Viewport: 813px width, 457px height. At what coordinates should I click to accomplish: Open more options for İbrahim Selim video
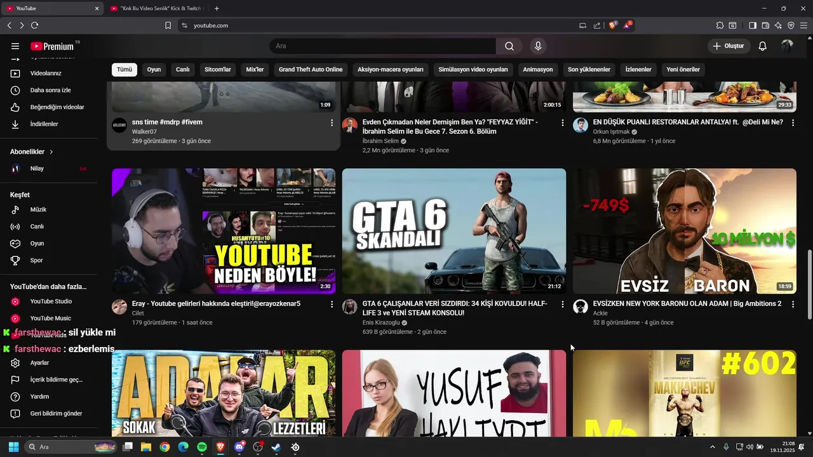[562, 123]
